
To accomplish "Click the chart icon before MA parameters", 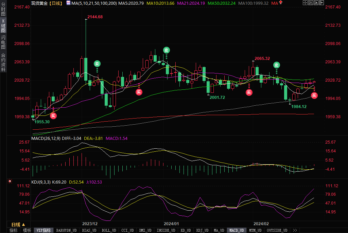I will pos(68,3).
